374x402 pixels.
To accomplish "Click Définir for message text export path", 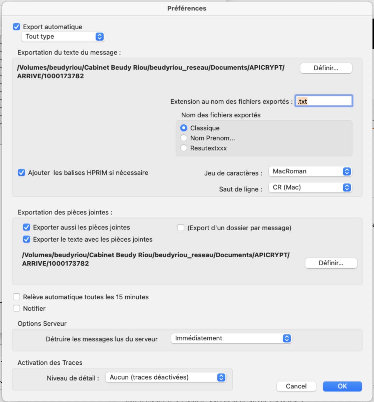I will [326, 68].
